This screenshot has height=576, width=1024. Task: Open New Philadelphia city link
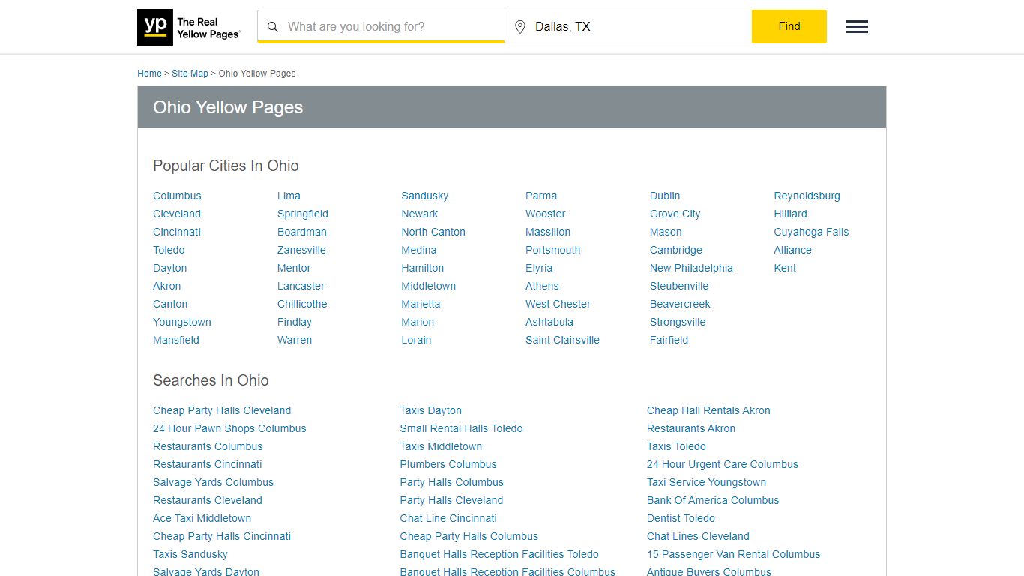692,268
